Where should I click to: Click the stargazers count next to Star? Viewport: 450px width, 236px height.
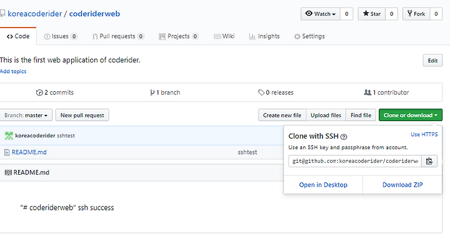point(391,14)
